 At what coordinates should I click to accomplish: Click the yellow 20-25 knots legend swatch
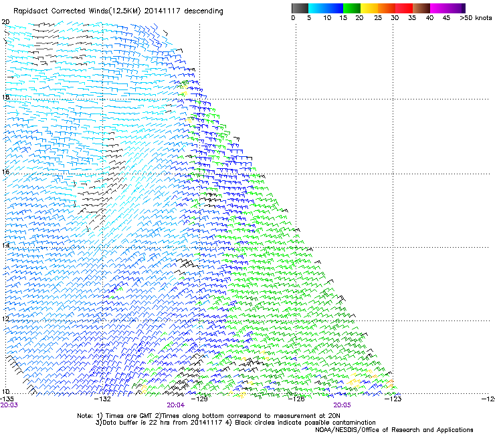pyautogui.click(x=369, y=8)
